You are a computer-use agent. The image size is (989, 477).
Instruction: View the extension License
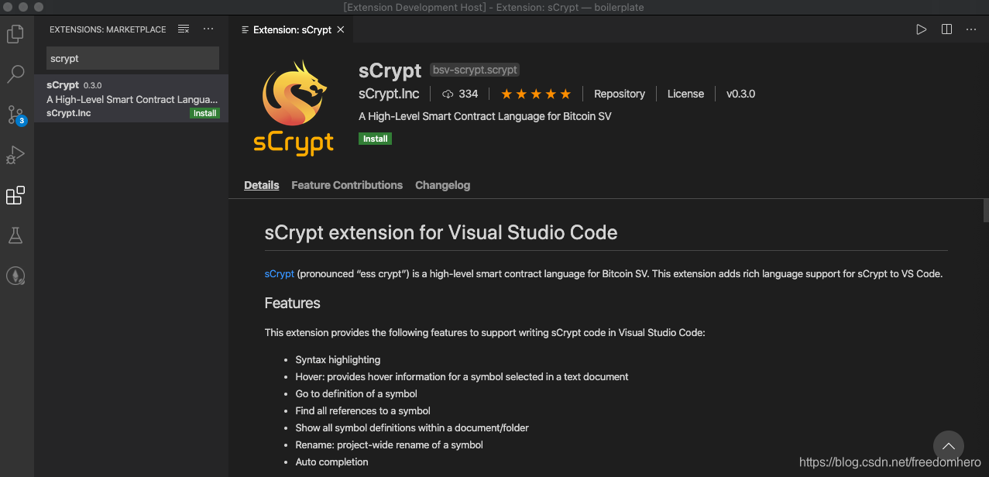pos(685,94)
